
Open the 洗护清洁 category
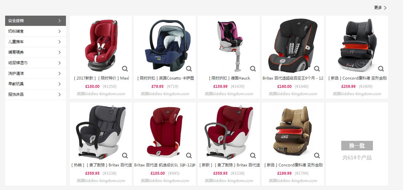[36, 73]
